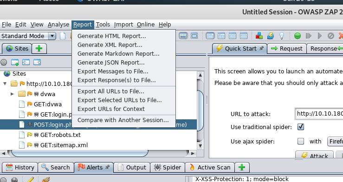The image size is (343, 182).
Task: Click the New Context window icon
Action: pyautogui.click(x=15, y=62)
